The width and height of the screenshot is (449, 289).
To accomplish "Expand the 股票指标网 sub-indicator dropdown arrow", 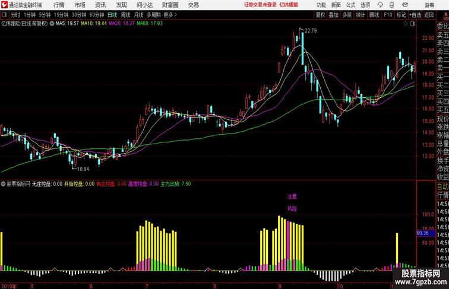I will click(3, 184).
